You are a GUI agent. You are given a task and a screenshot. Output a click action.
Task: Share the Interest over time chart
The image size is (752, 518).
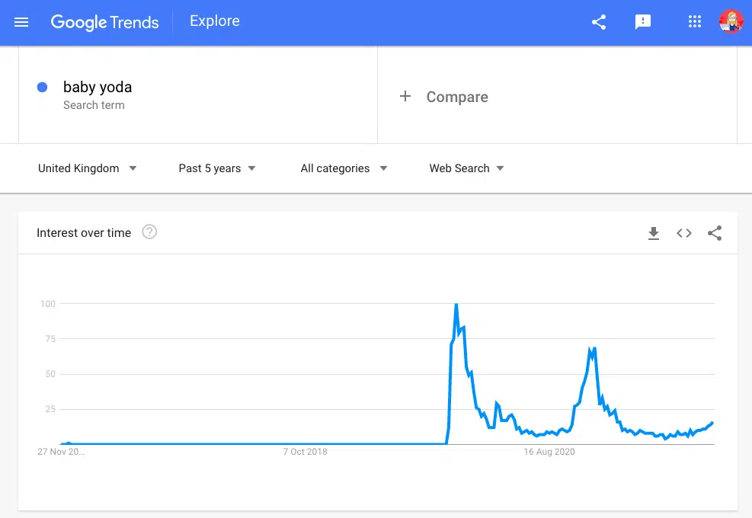(715, 234)
